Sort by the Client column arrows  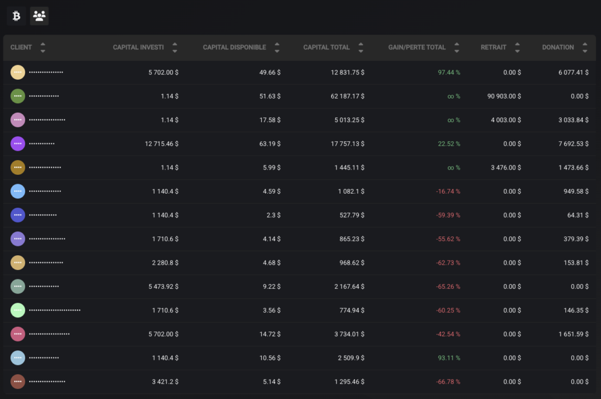(x=43, y=48)
